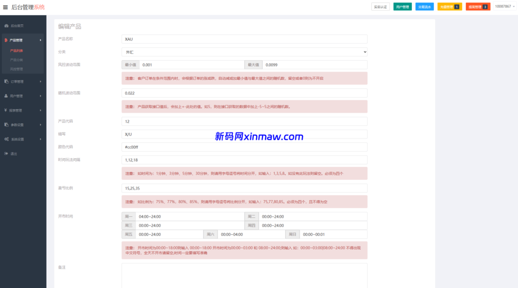
Task: Focus the 时间玩法间隔 field with 1,12,18
Action: click(x=244, y=160)
